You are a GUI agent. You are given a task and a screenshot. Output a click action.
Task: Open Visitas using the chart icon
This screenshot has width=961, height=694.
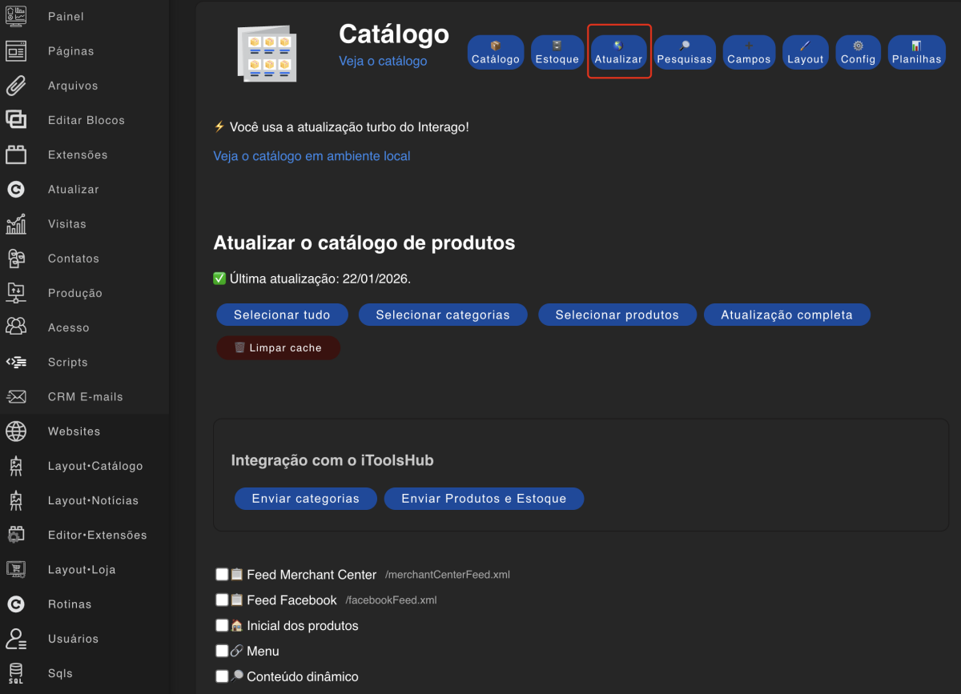[16, 223]
